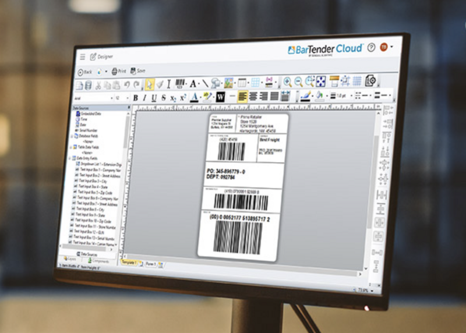Select the Text object A tool

(193, 84)
